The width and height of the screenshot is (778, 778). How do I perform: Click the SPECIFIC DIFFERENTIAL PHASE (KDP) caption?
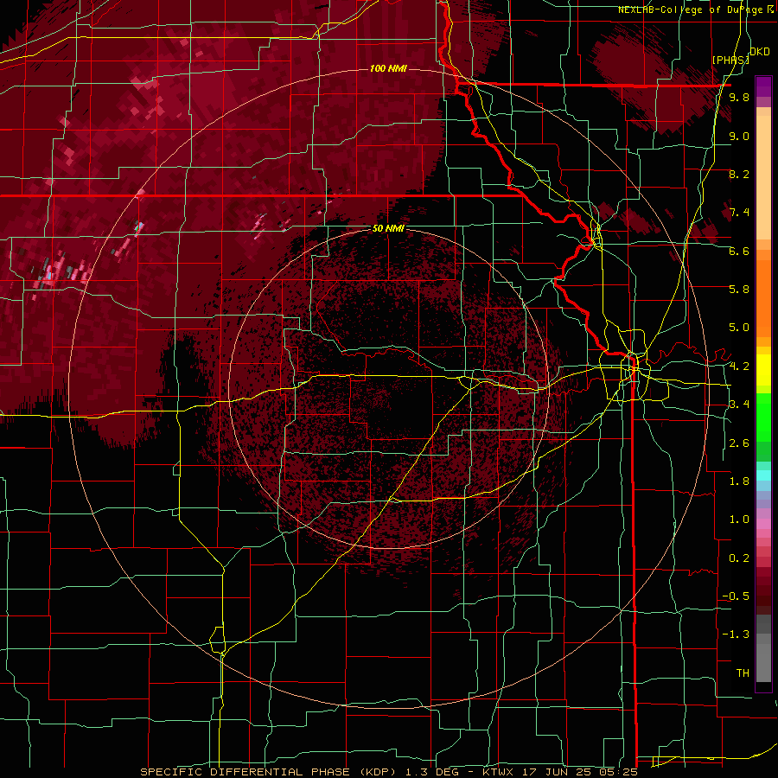point(267,772)
